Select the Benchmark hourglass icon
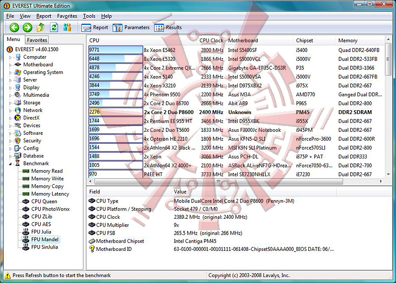Image resolution: width=396 pixels, height=283 pixels. [18, 163]
